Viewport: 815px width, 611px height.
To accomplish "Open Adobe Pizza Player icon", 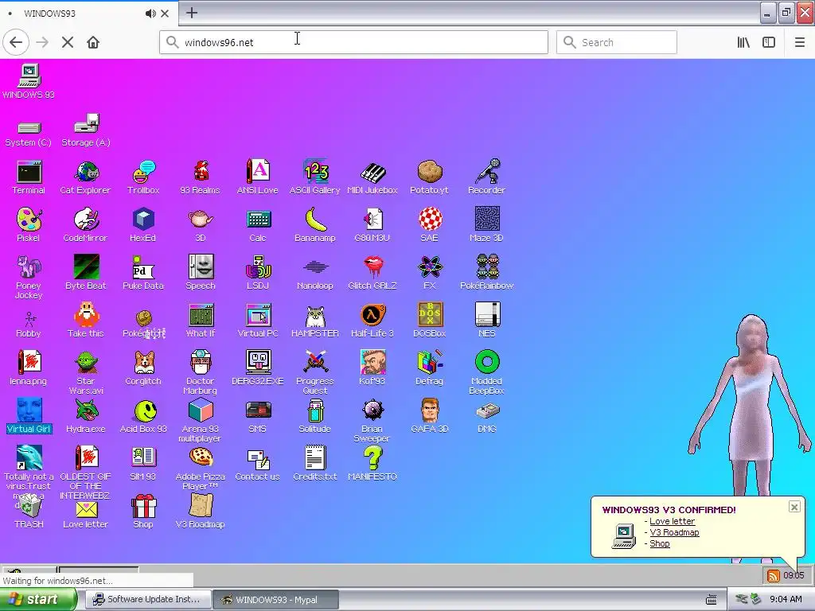I will (x=201, y=469).
